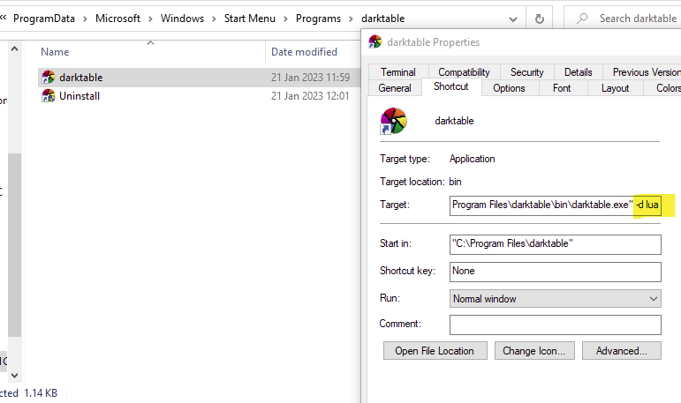The image size is (681, 403).
Task: Switch to the Security tab
Action: pos(526,72)
